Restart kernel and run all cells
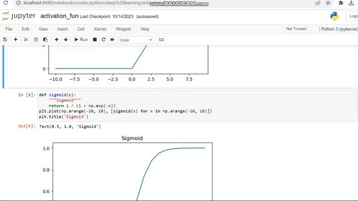 tap(112, 40)
